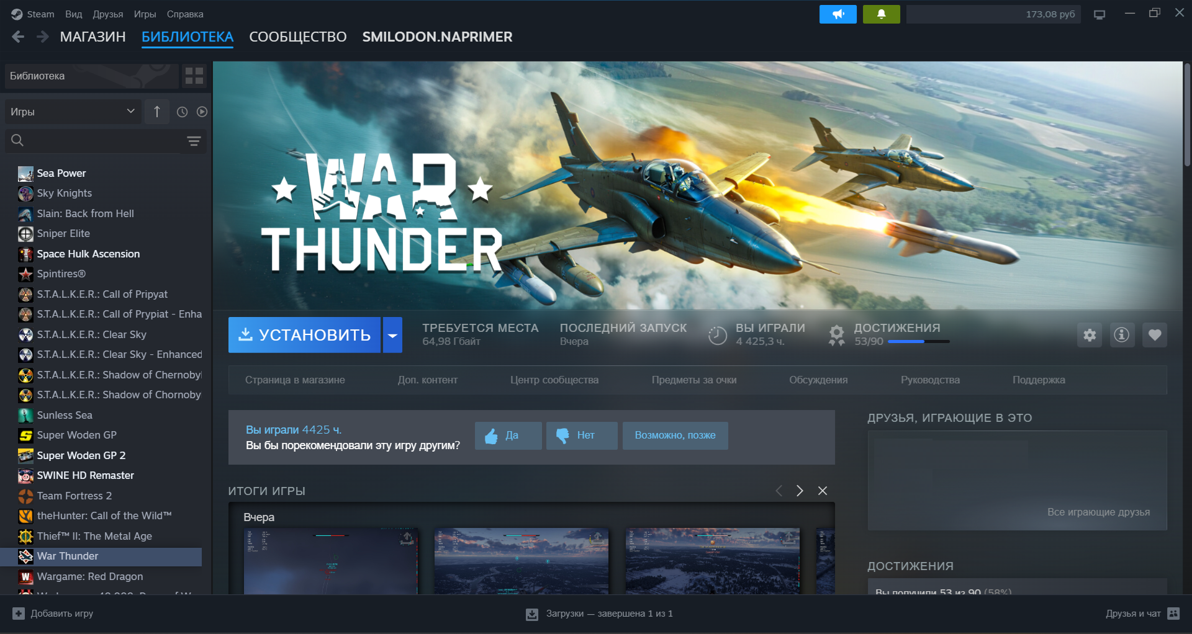Click the page vertical scrollbar
This screenshot has height=634, width=1192.
click(x=1186, y=115)
